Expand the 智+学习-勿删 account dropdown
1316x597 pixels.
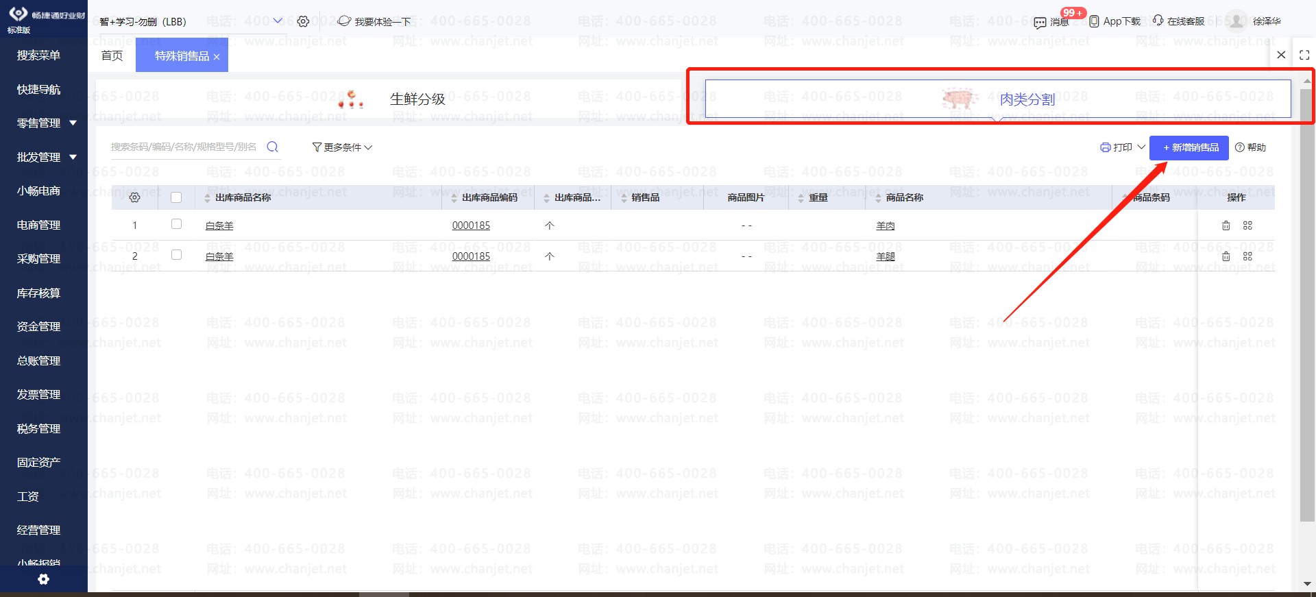(278, 21)
